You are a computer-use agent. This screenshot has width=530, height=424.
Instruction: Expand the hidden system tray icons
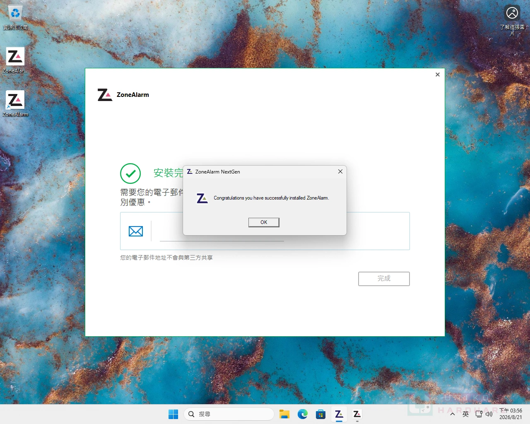pos(453,414)
